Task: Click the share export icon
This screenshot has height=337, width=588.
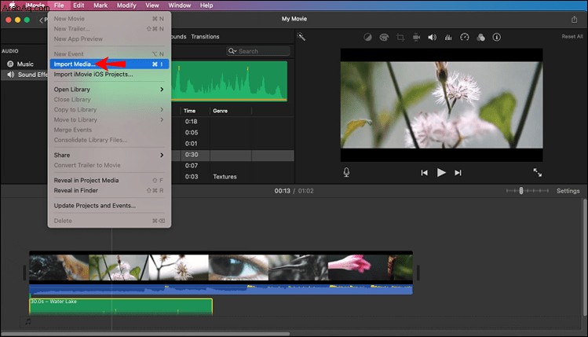Action: click(x=574, y=19)
